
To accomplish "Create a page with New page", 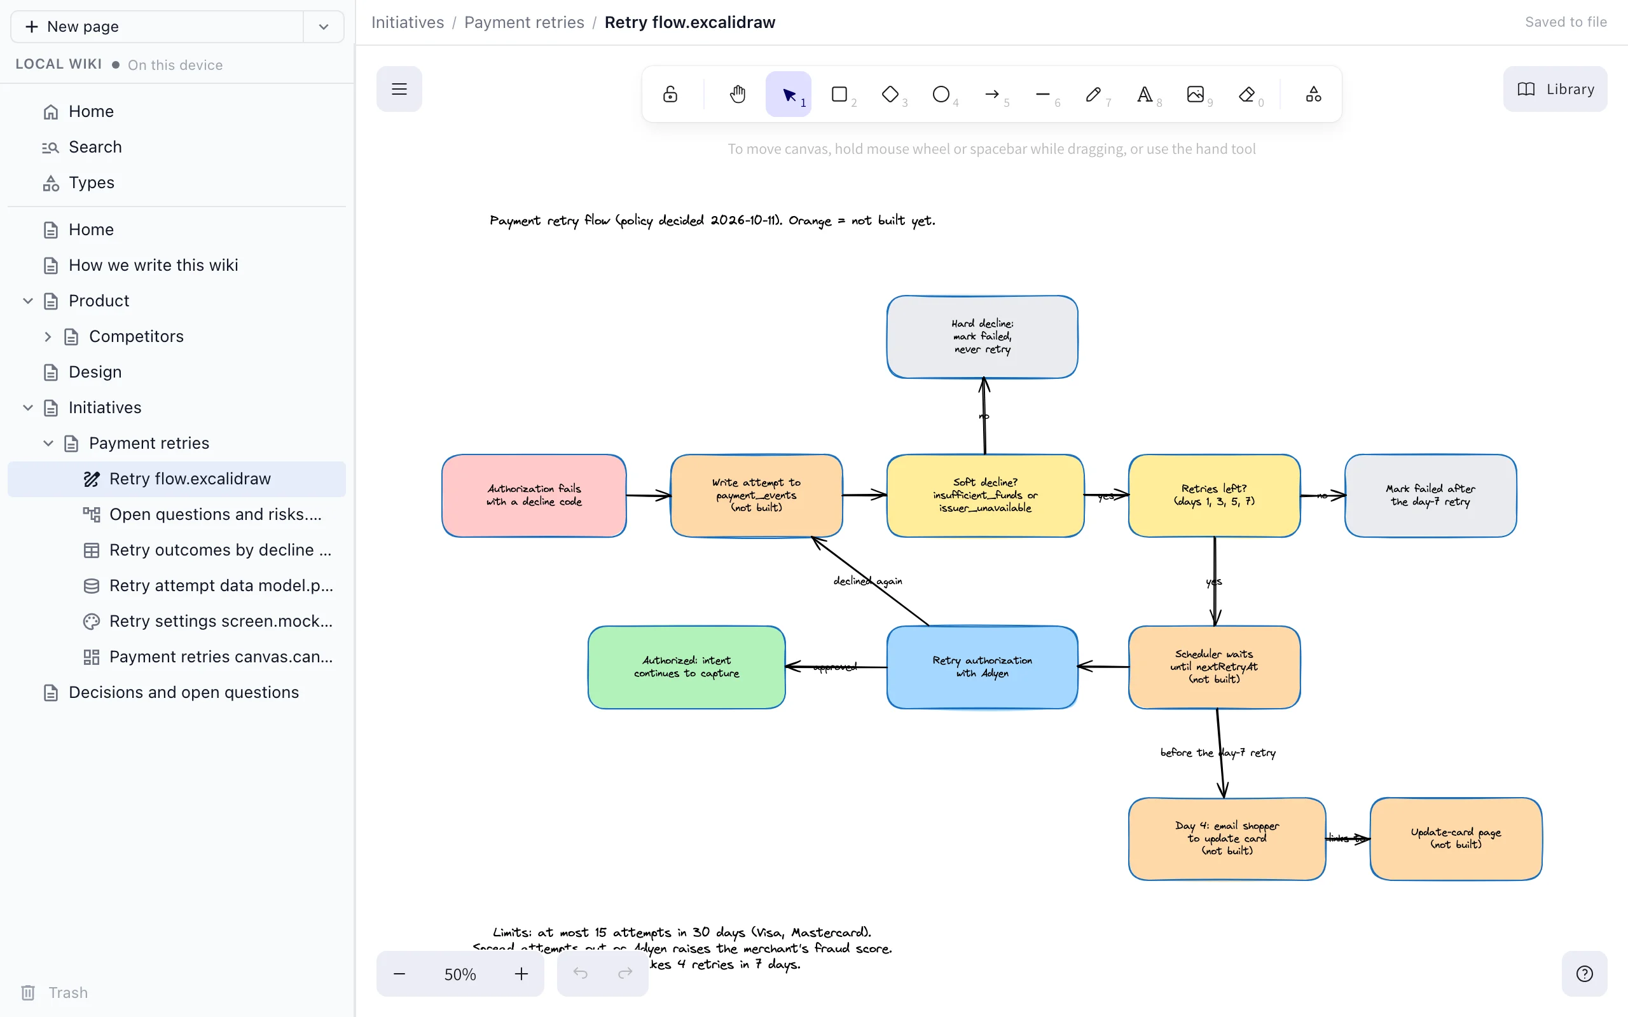I will [158, 27].
